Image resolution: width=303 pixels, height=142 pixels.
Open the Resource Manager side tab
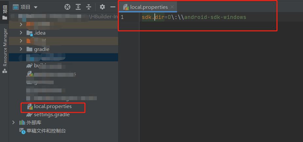[5, 47]
